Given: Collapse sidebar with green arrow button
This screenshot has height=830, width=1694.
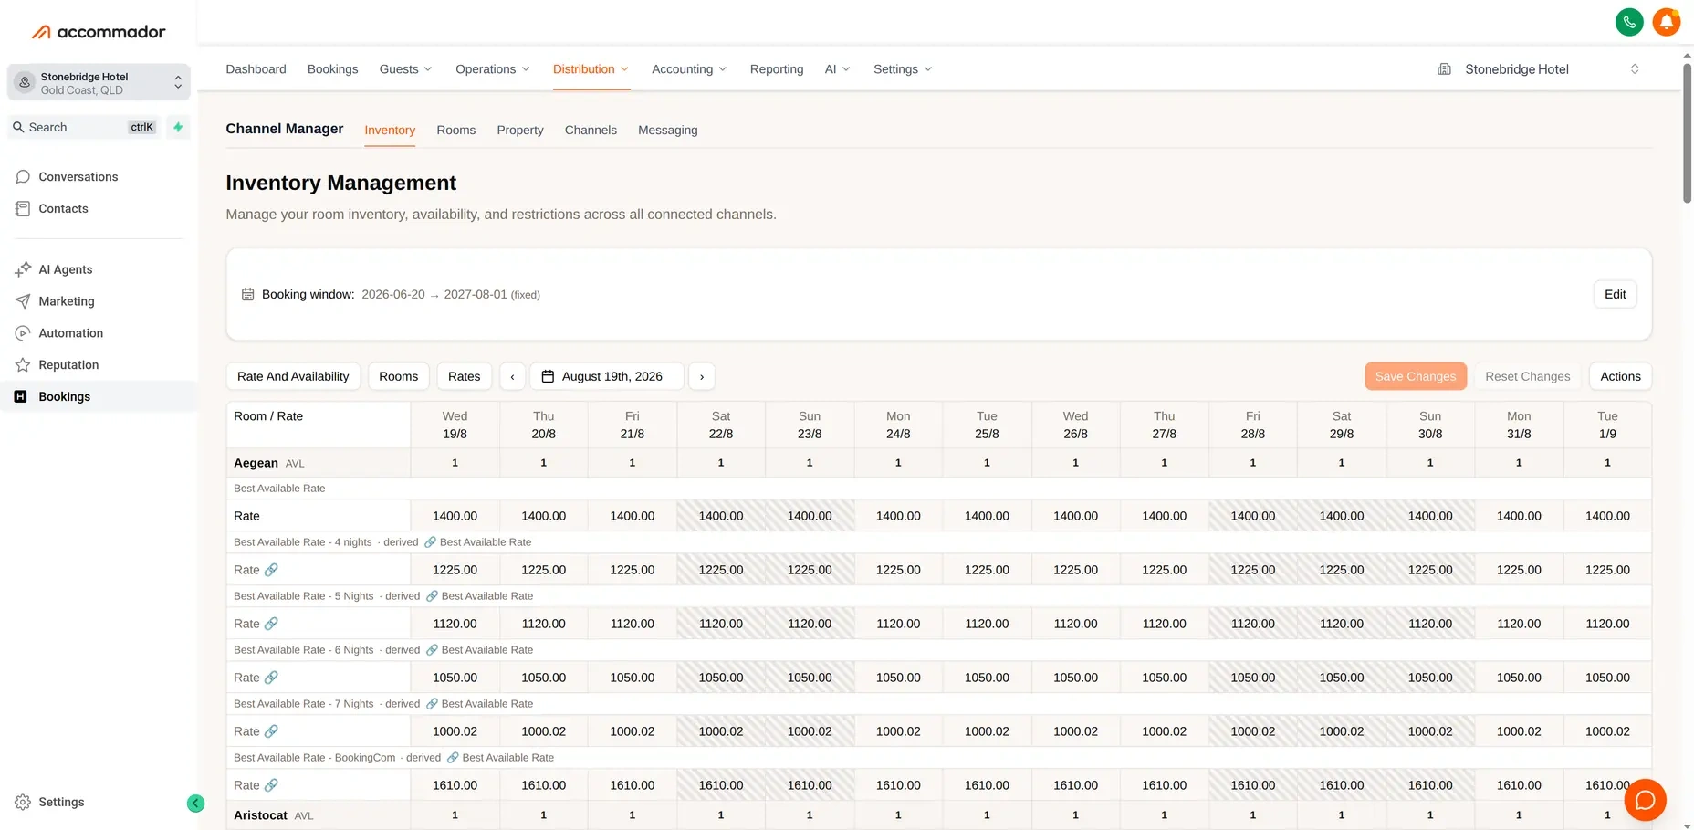Looking at the screenshot, I should coord(195,804).
